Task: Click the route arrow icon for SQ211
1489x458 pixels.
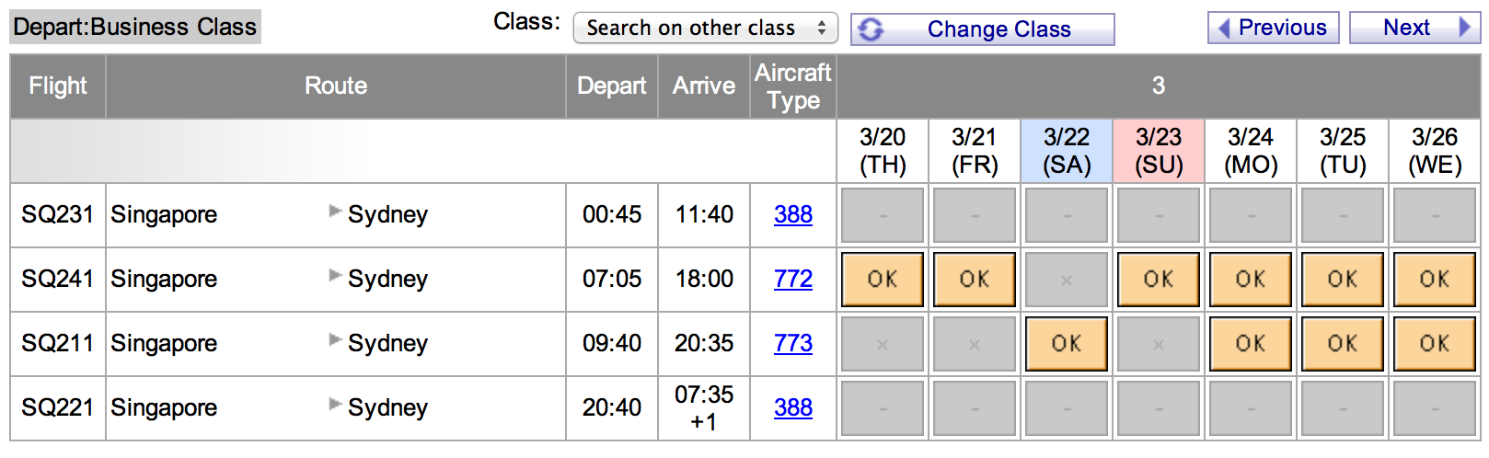Action: (335, 340)
